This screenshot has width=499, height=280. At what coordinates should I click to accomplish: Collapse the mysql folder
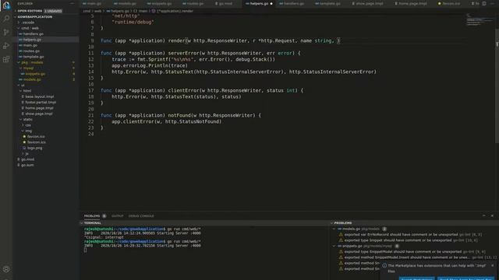point(21,68)
